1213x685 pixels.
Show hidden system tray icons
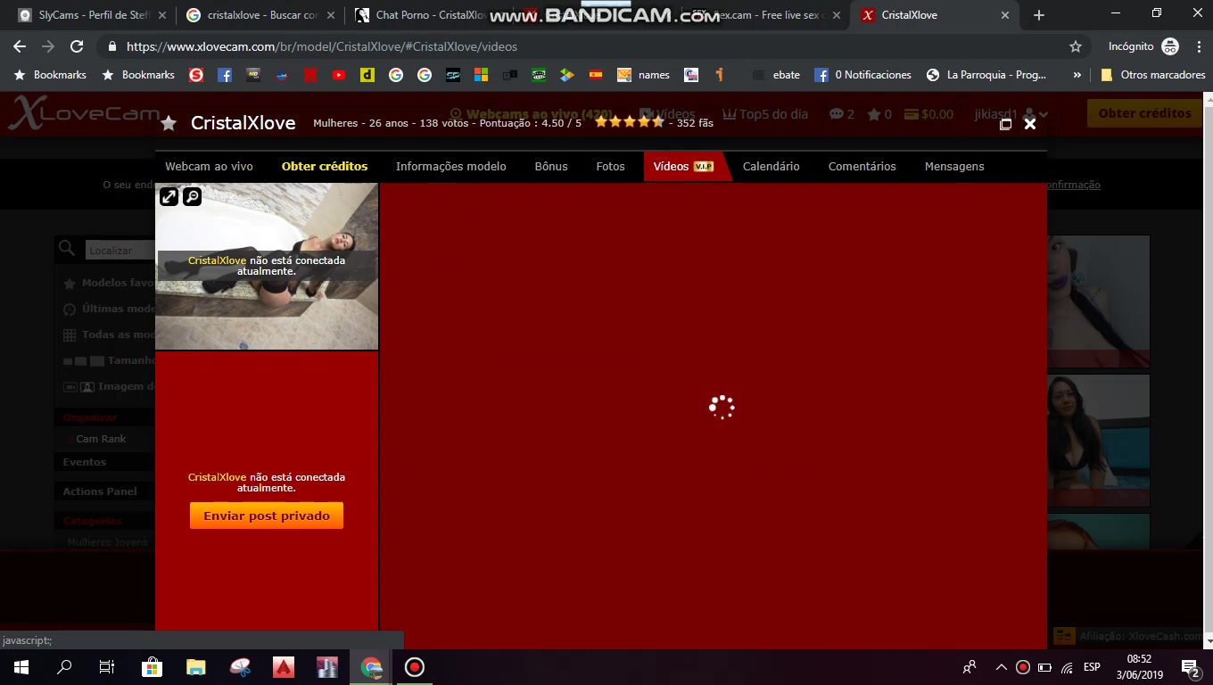(x=1002, y=667)
